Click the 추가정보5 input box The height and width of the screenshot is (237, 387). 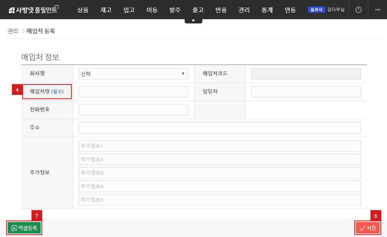pyautogui.click(x=219, y=200)
